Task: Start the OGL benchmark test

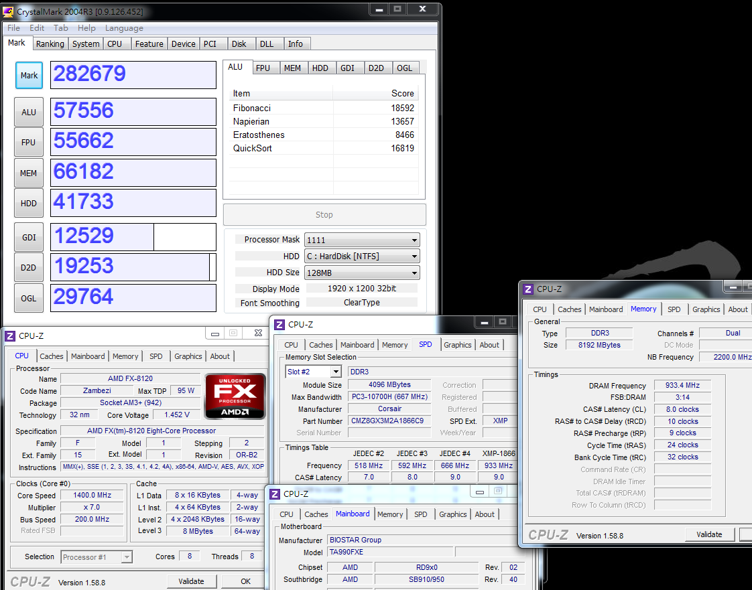Action: point(29,298)
